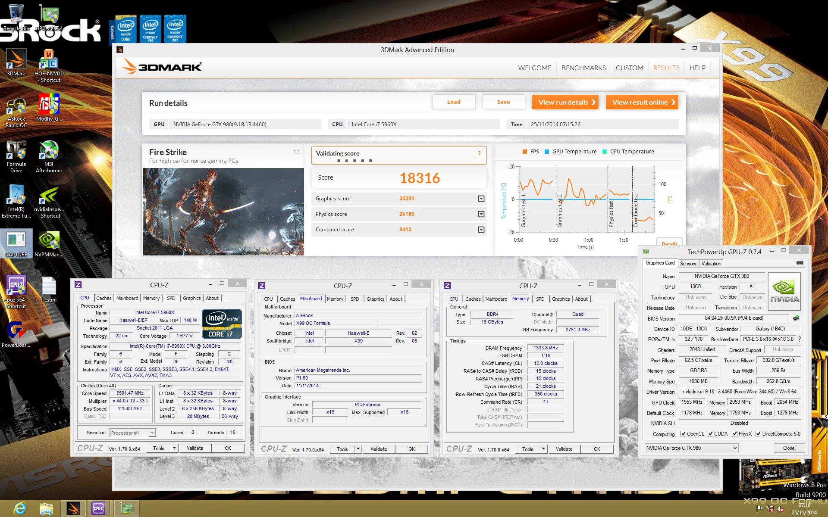The width and height of the screenshot is (828, 517).
Task: Click View result online button
Action: click(642, 102)
